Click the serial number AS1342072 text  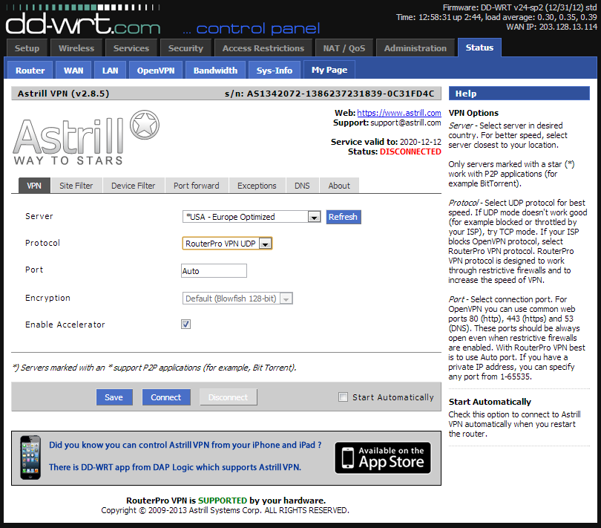329,94
